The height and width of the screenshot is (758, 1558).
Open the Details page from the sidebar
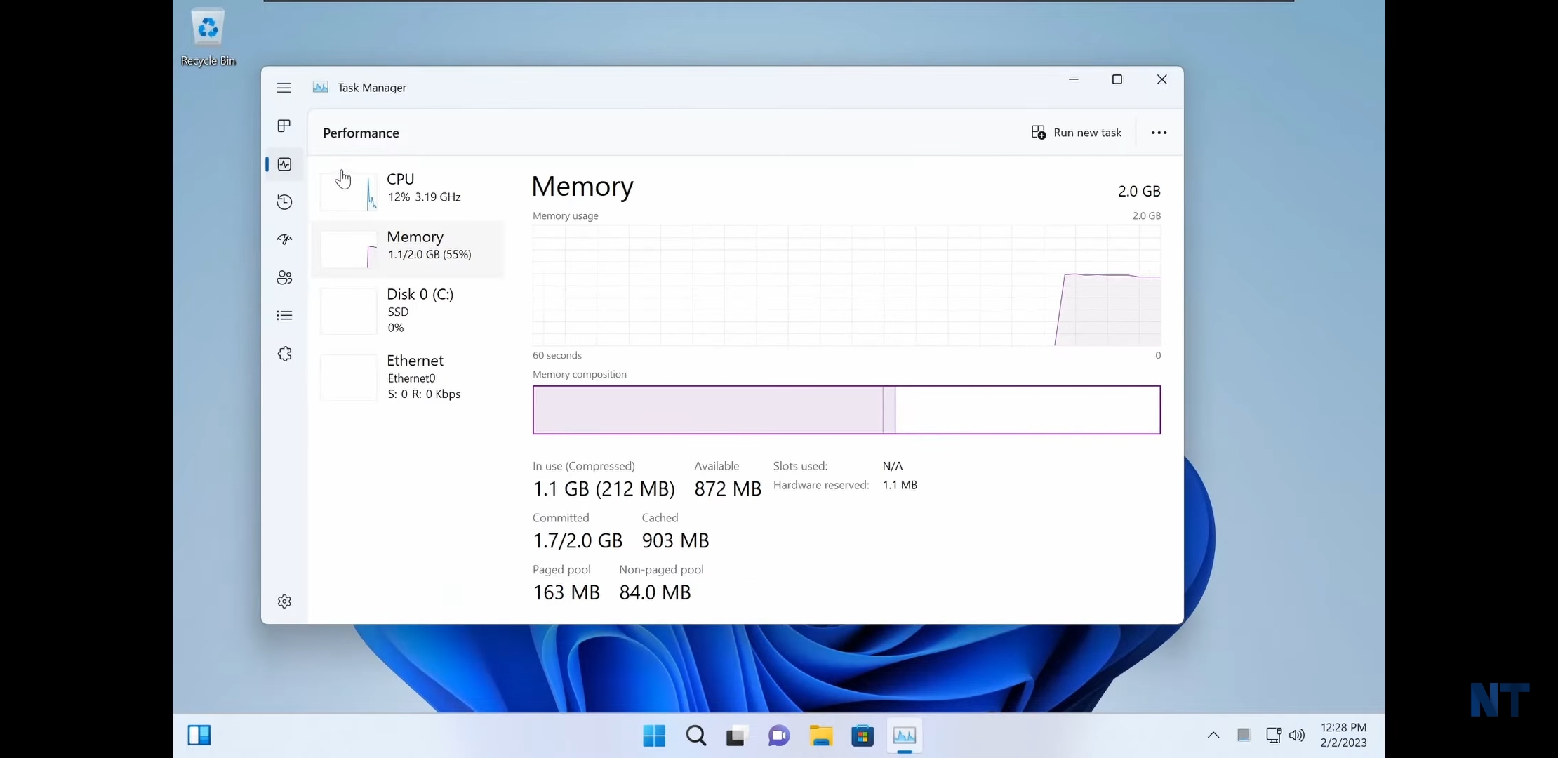tap(284, 316)
